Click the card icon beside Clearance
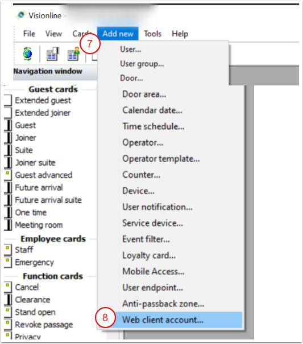The image size is (303, 344). click(x=8, y=300)
